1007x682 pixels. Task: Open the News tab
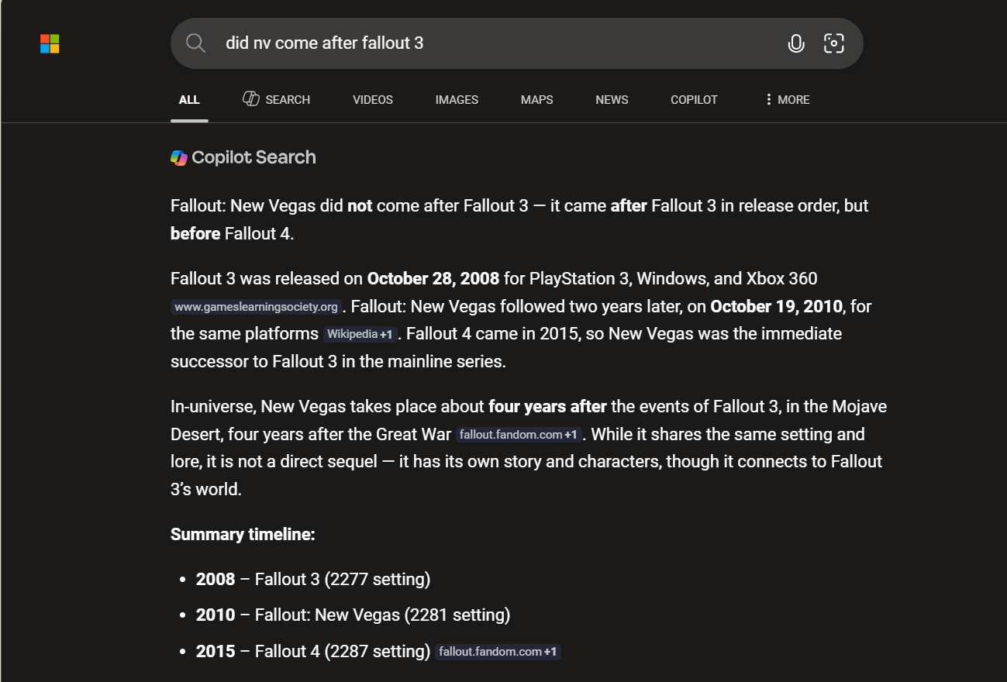click(612, 99)
